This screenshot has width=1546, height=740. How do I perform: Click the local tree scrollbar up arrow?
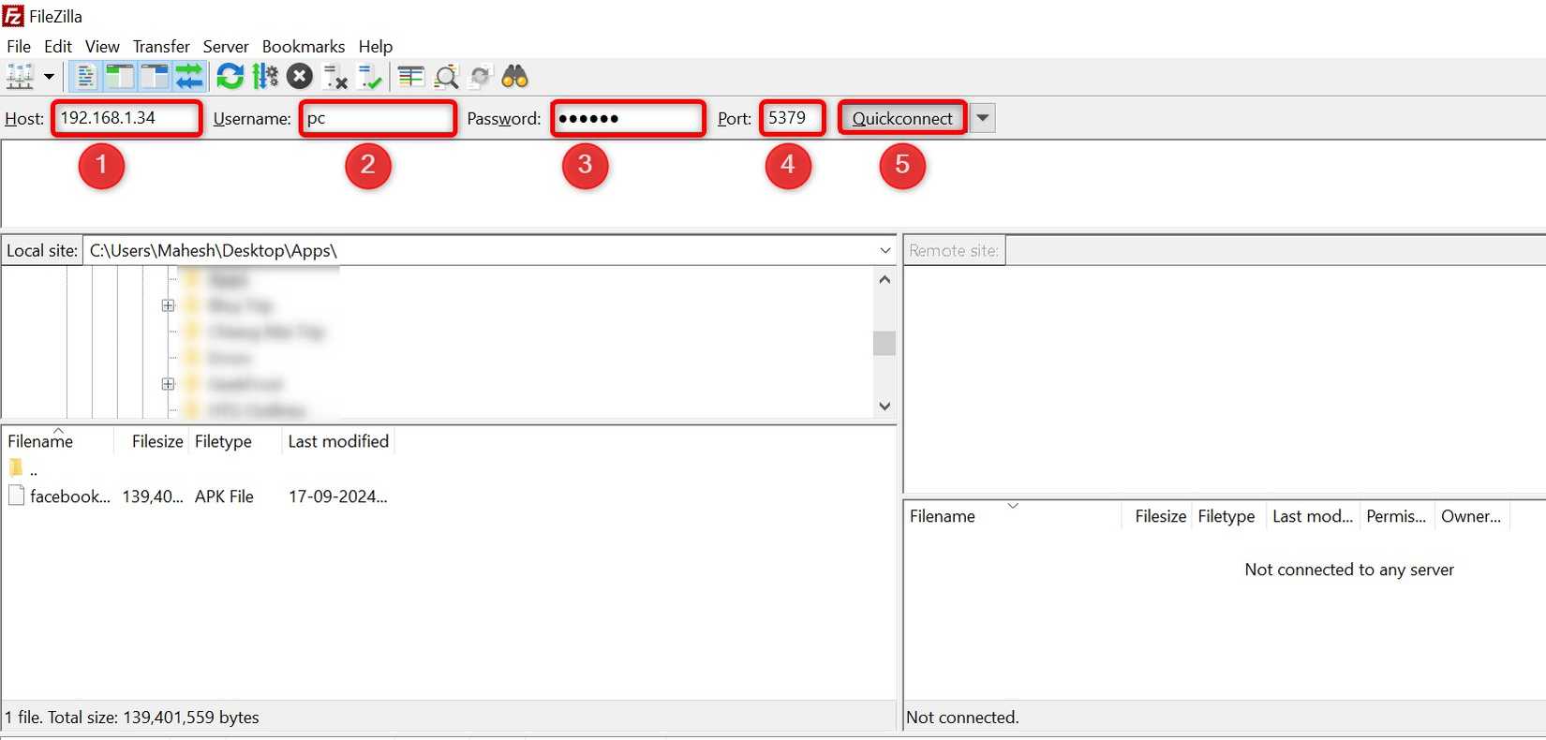point(884,279)
